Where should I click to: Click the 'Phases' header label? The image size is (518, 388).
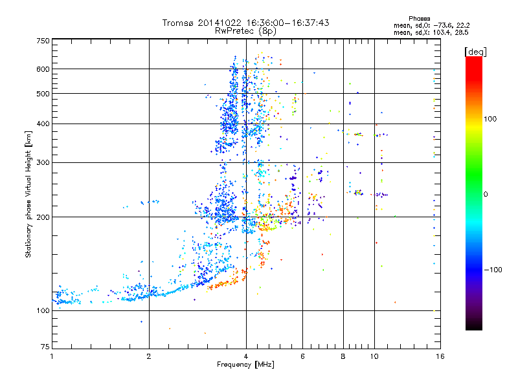coord(419,19)
